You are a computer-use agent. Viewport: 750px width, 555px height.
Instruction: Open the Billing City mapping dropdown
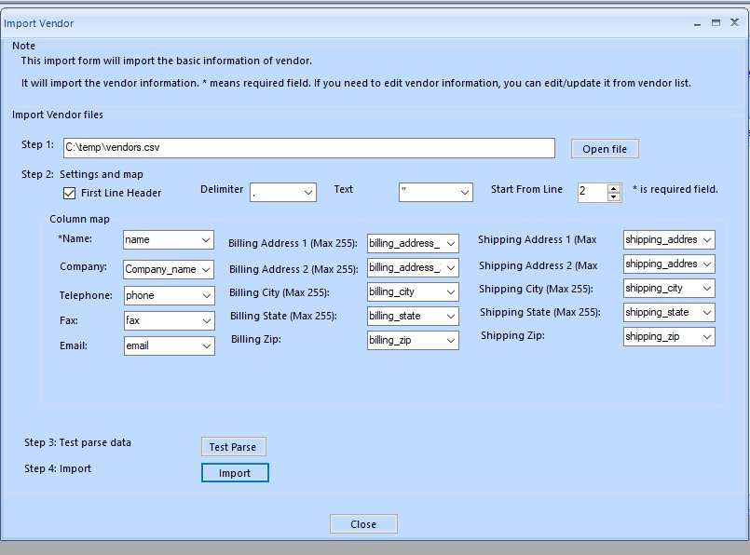pos(451,291)
